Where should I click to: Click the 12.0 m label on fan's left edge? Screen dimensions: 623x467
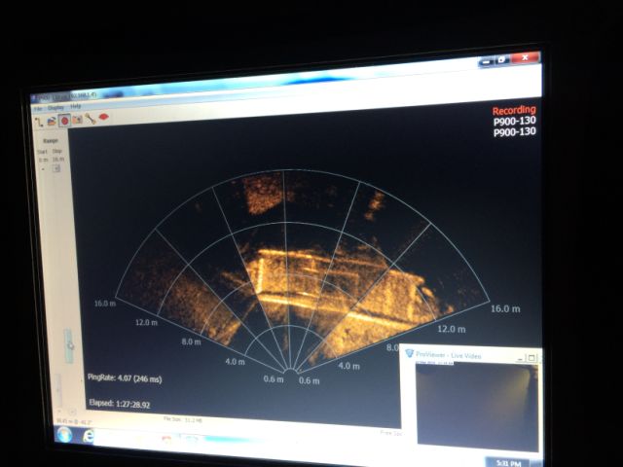(146, 322)
